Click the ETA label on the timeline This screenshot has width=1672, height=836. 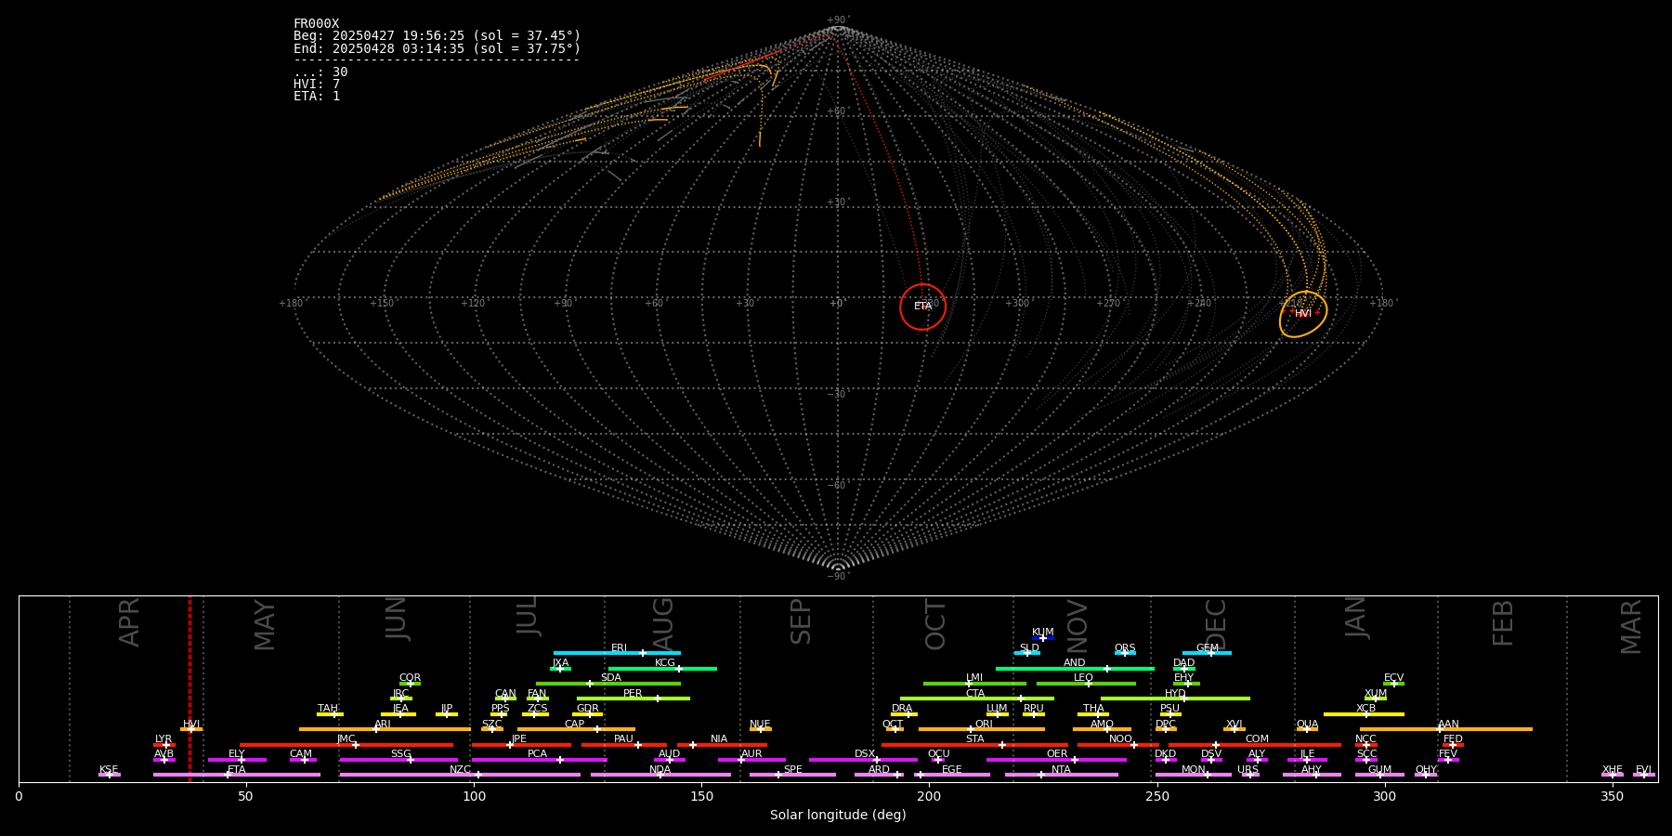coord(237,770)
